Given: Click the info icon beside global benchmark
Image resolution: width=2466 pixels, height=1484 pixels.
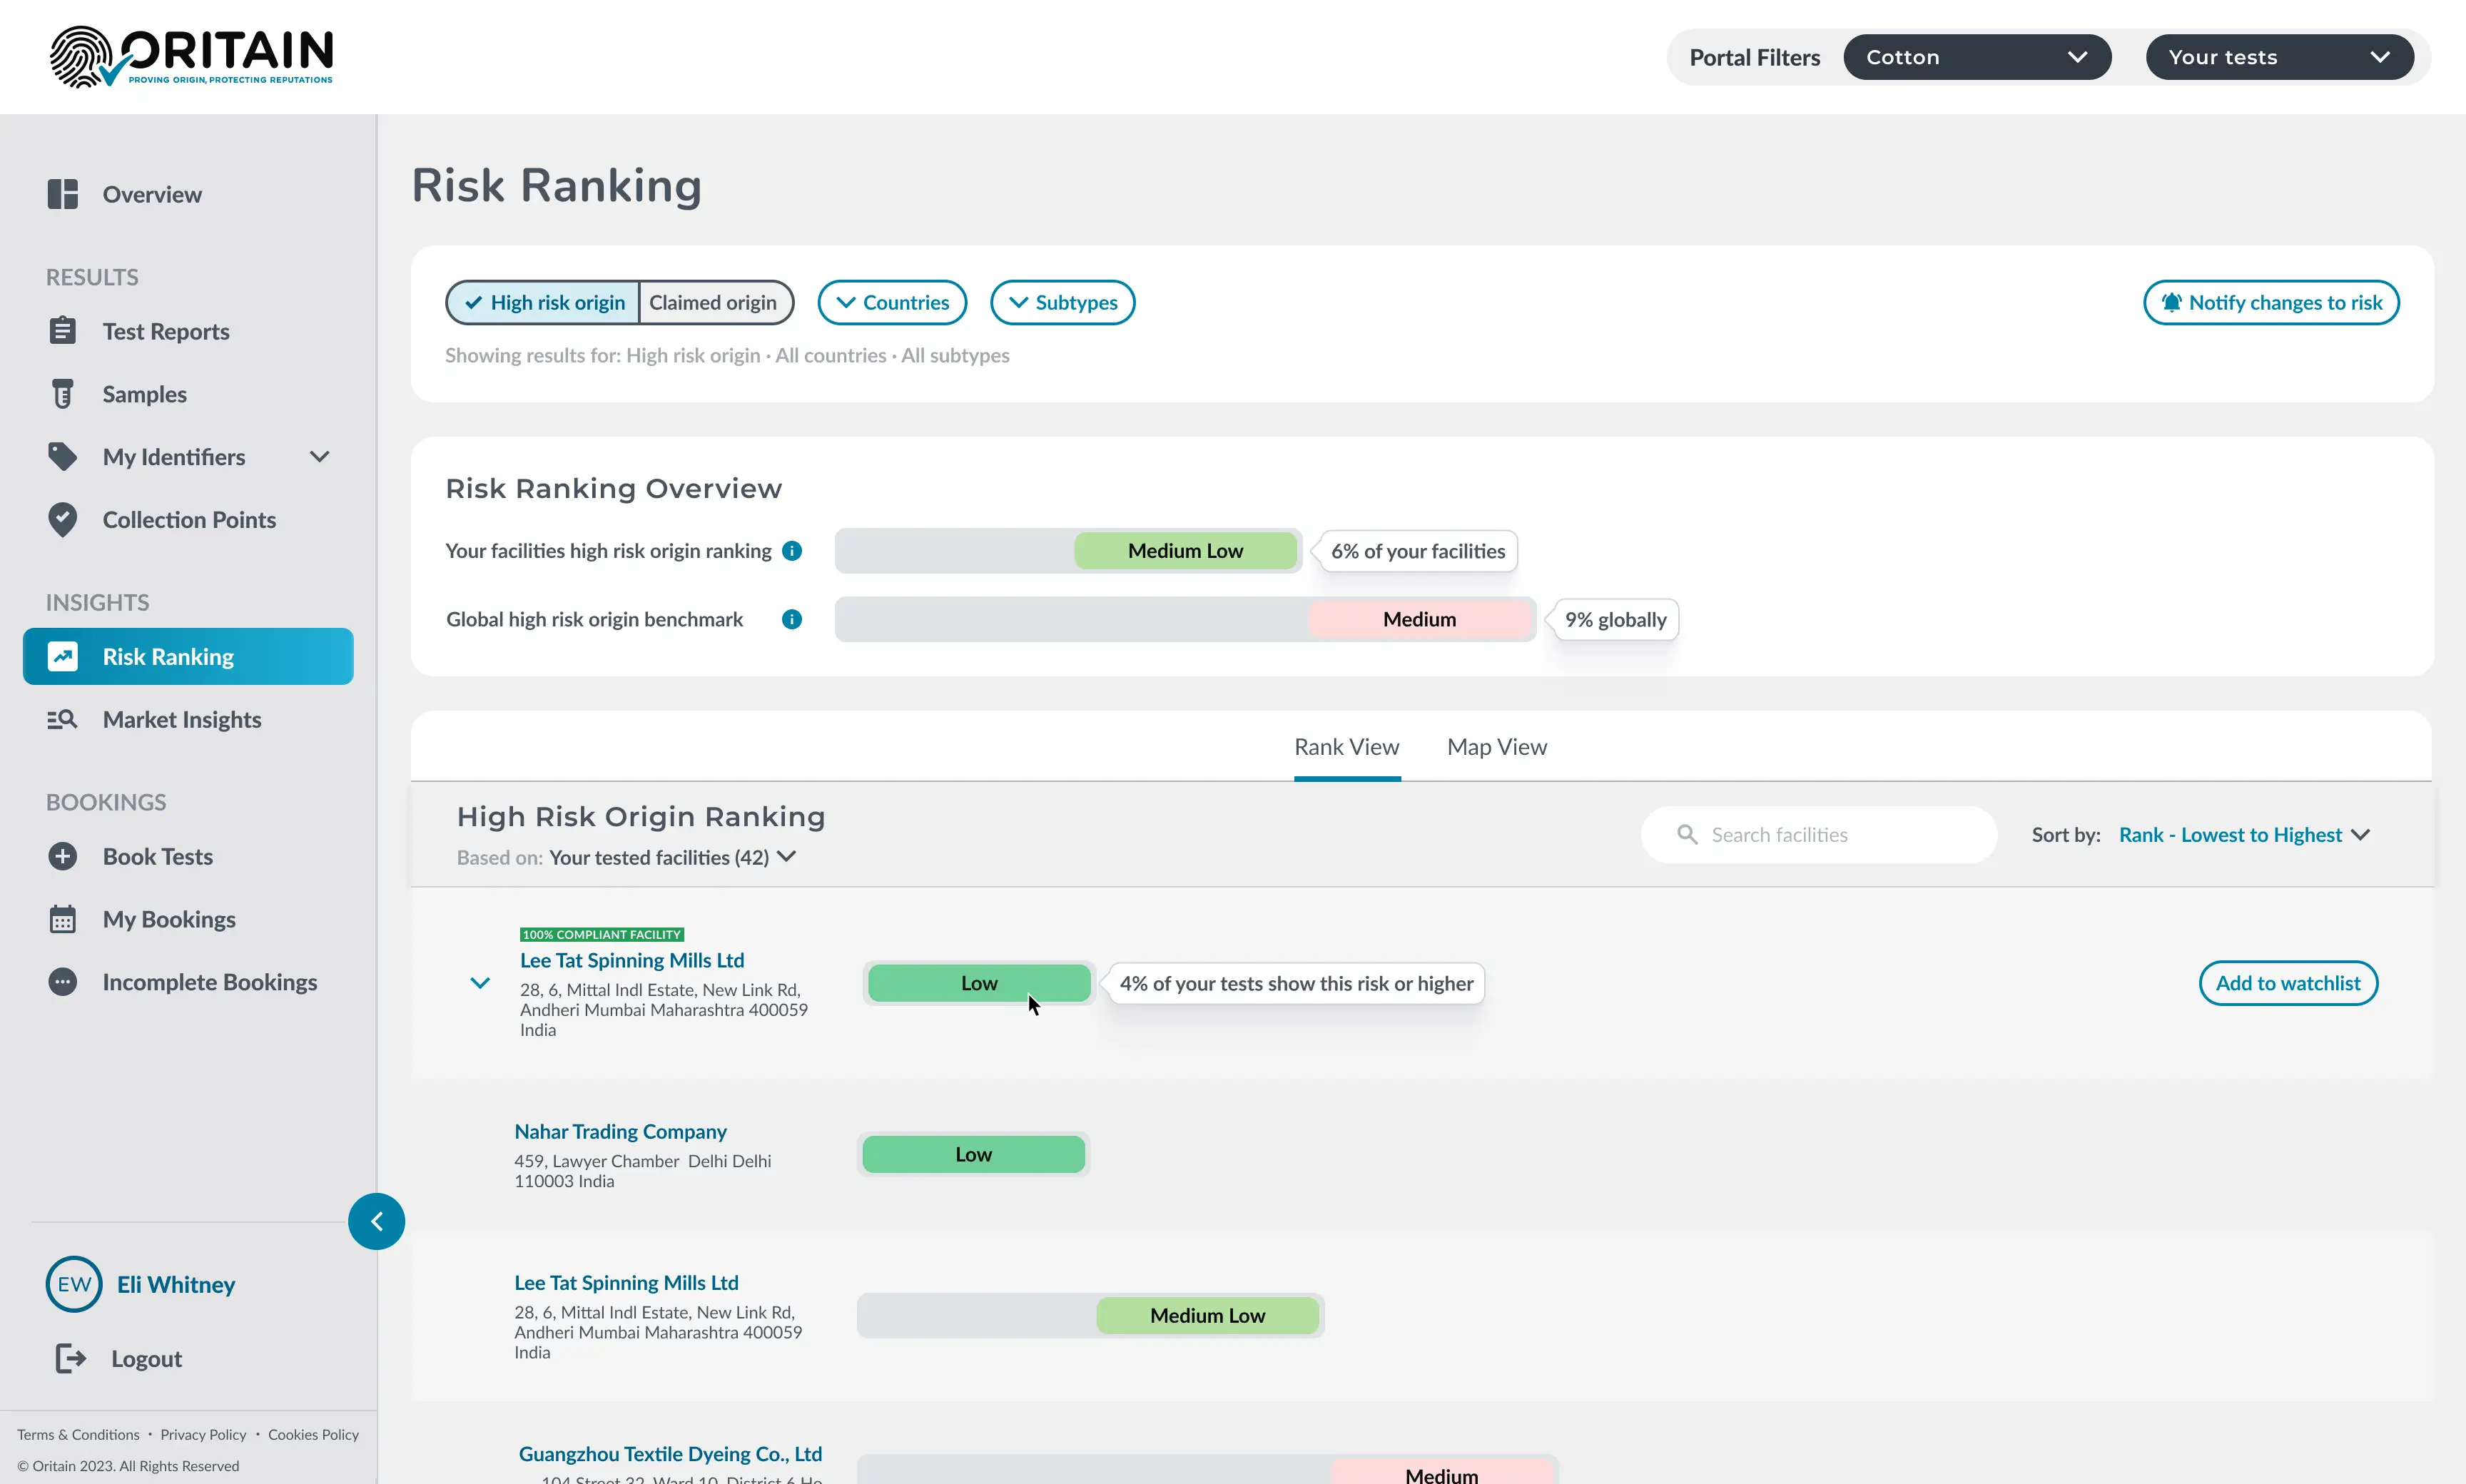Looking at the screenshot, I should click(792, 619).
